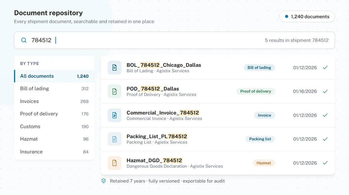The image size is (349, 195).
Task: Click 'Packing List · Agistix Services' subtitle
Action: 157,142
